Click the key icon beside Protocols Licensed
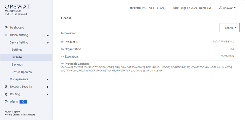The height and width of the screenshot is (120, 245). pyautogui.click(x=63, y=64)
